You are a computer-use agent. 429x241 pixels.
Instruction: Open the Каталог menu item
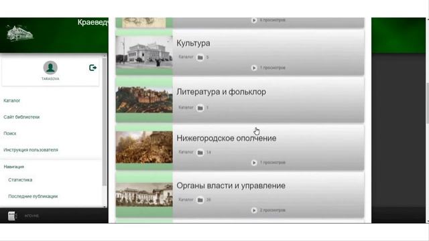tap(12, 100)
